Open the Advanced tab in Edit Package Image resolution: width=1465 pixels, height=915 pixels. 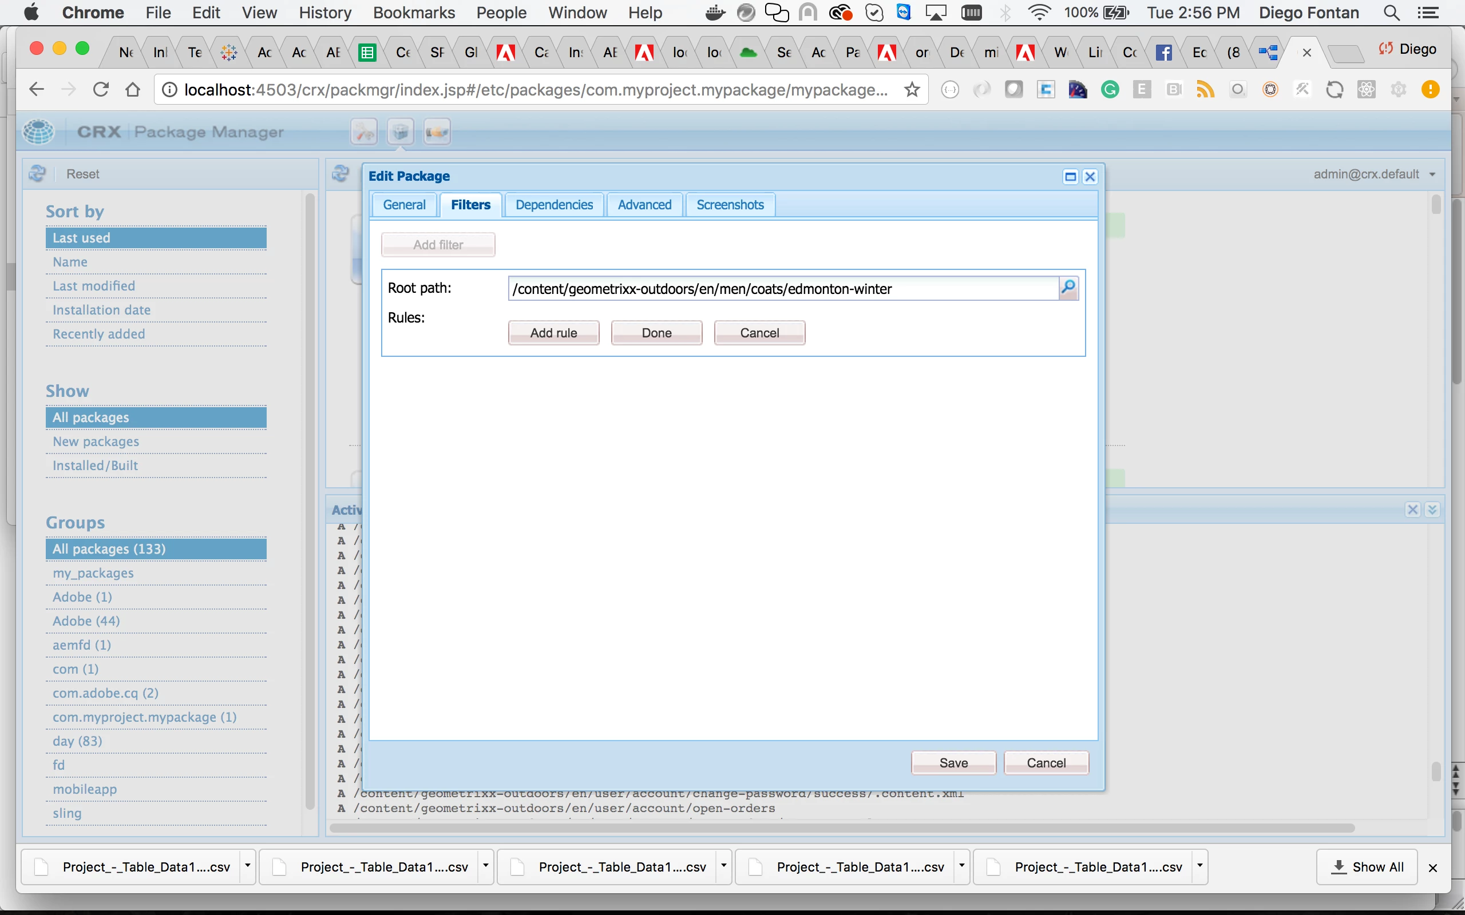pos(644,205)
